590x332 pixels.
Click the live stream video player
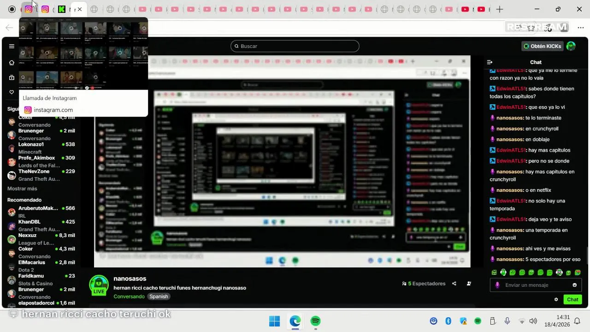[x=282, y=161]
